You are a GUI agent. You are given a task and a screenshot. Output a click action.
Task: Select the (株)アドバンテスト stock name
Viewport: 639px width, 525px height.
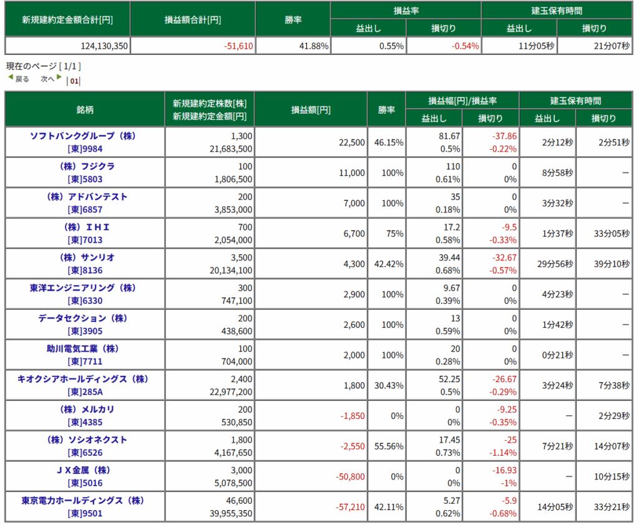click(85, 197)
